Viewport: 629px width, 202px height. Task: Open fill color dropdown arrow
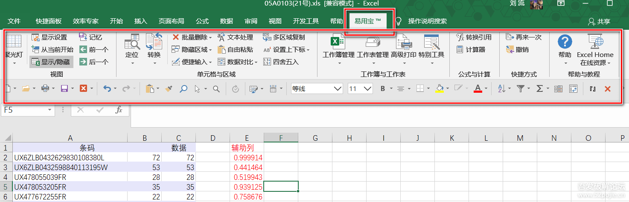coord(448,88)
